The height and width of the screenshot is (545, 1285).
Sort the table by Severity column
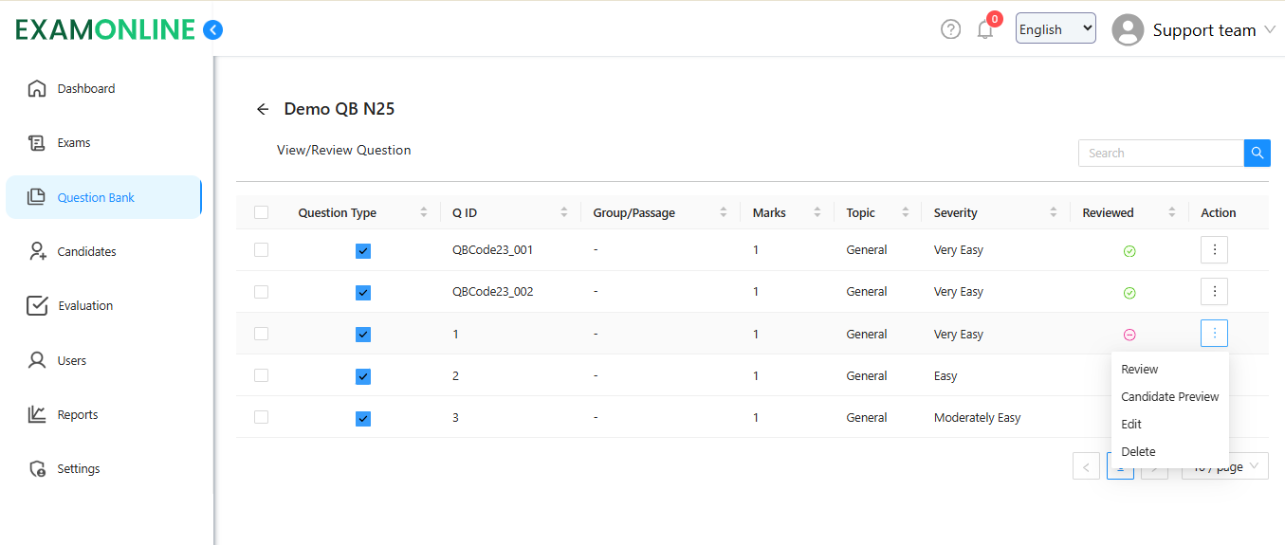pos(1054,213)
